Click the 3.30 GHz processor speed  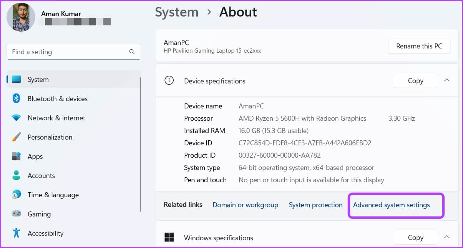pyautogui.click(x=402, y=118)
